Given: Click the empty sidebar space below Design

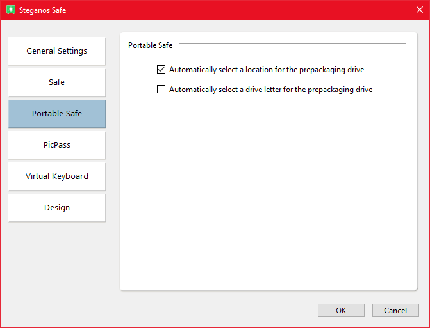Looking at the screenshot, I should [x=57, y=269].
